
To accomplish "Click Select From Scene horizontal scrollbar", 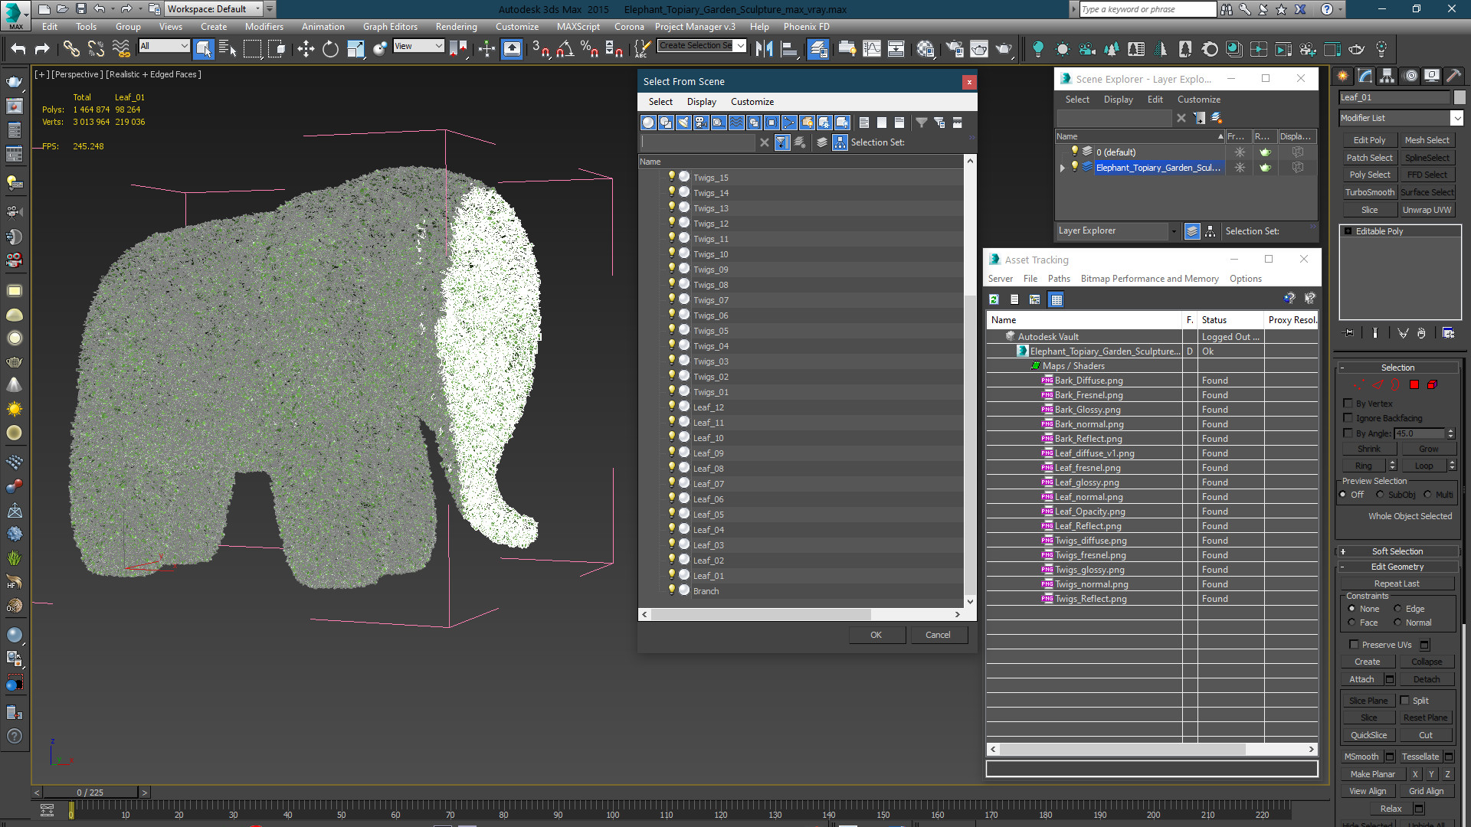I will coord(761,615).
